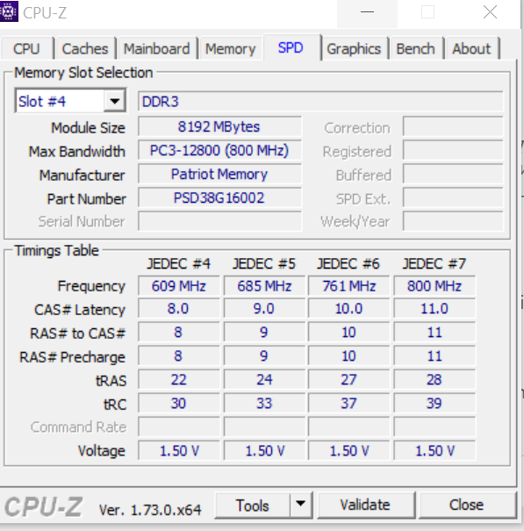Open the Caches tab
The width and height of the screenshot is (524, 531).
coord(85,49)
